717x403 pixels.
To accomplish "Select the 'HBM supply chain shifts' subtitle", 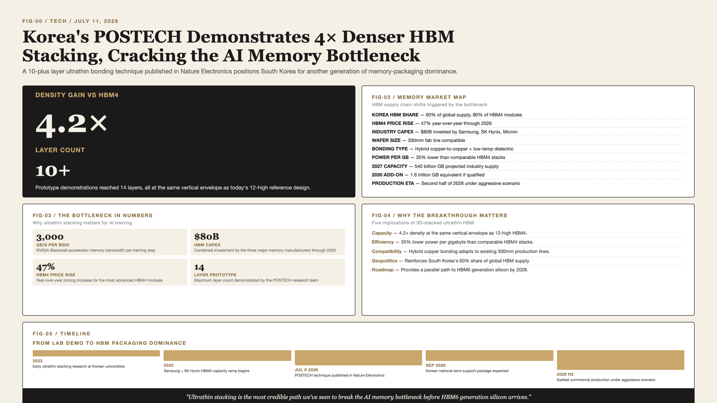I will (x=429, y=105).
